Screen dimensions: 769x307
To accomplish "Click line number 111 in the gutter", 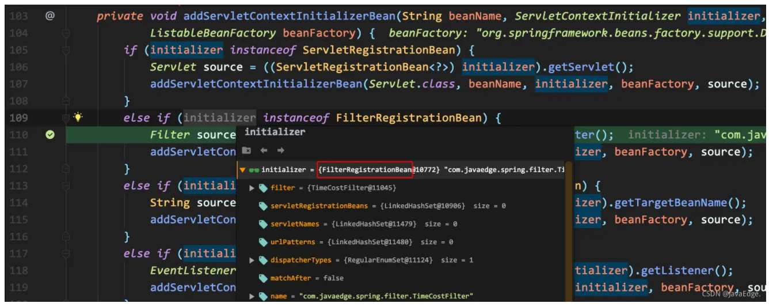I will coord(18,151).
